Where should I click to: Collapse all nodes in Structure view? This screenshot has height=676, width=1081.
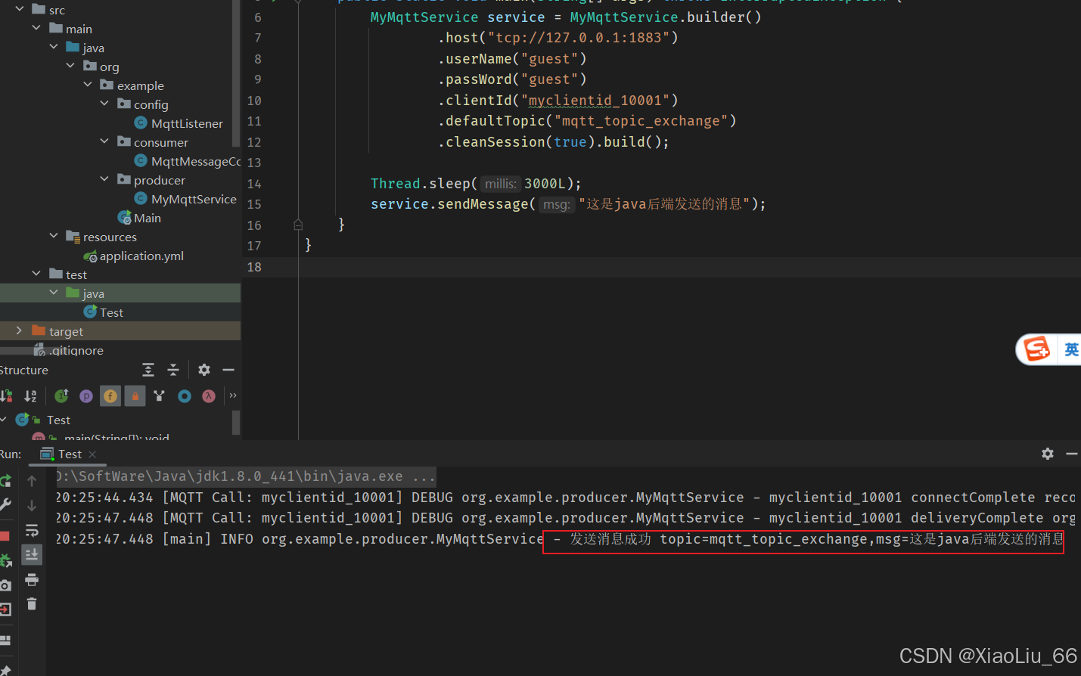click(x=172, y=370)
